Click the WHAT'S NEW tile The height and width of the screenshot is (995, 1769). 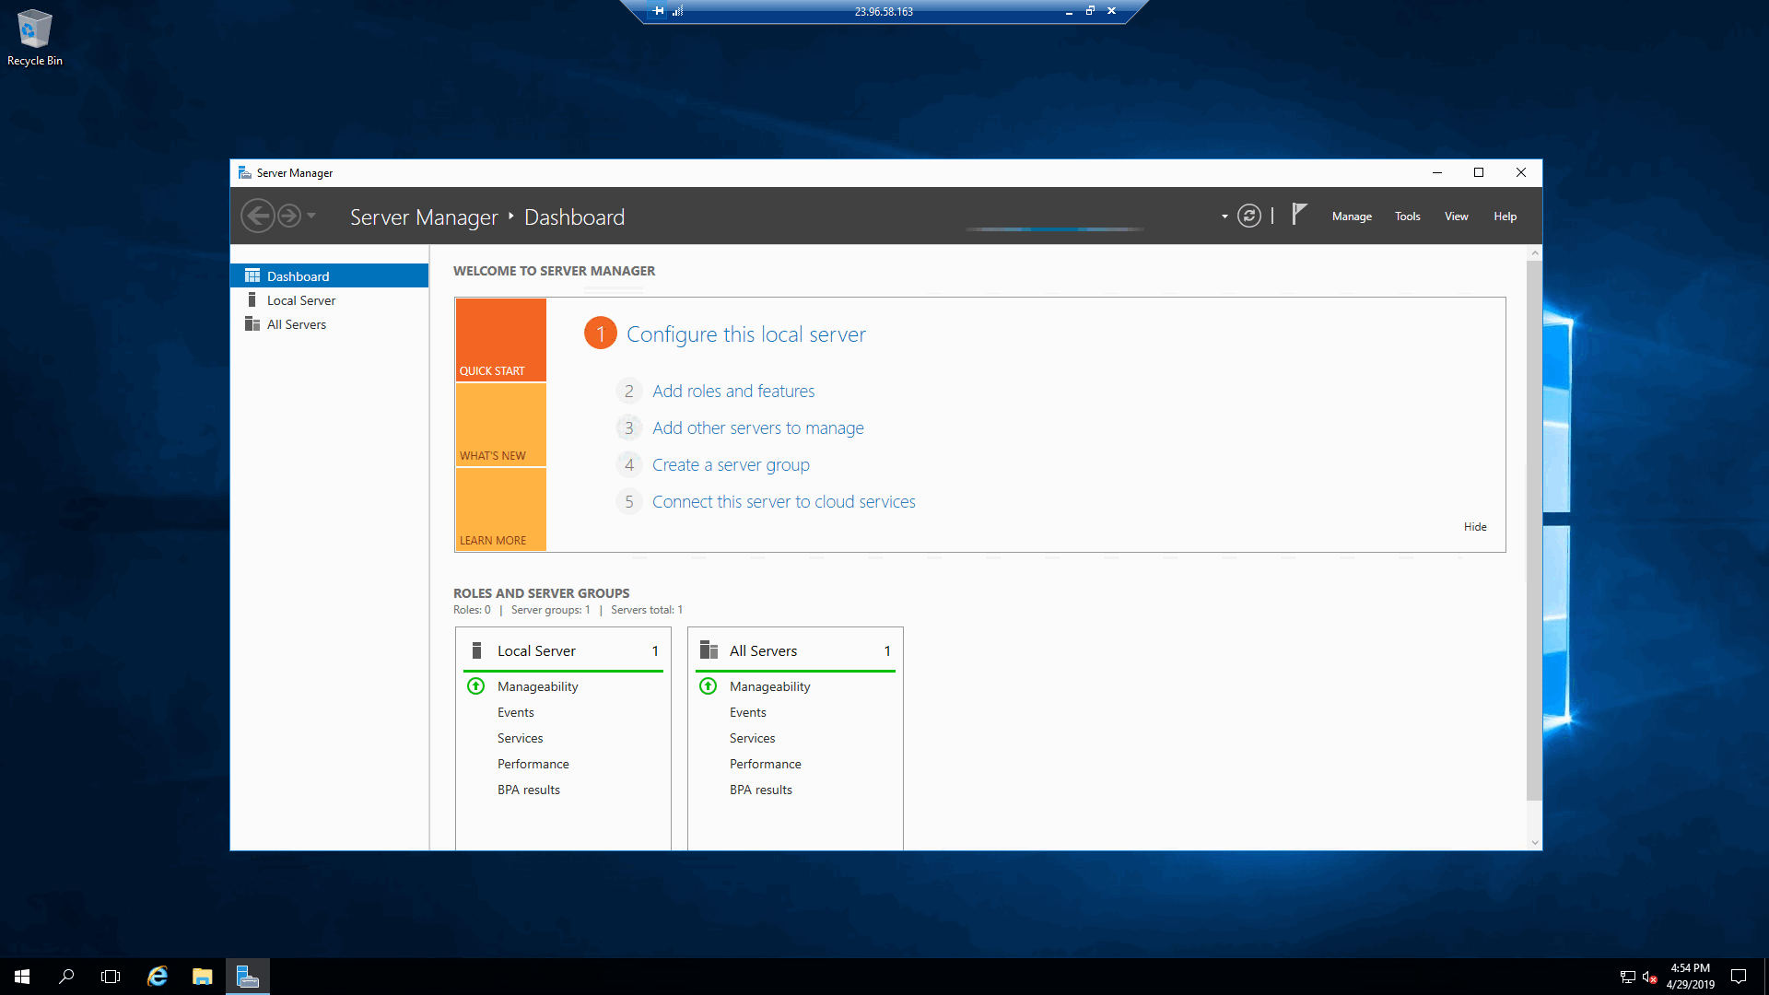click(501, 424)
